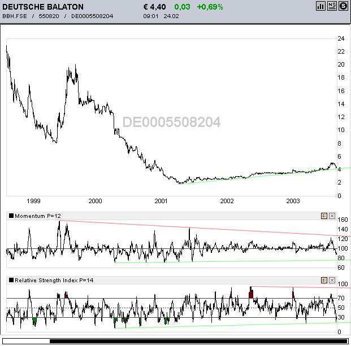This screenshot has width=351, height=346.
Task: Click the black legend square beside Momentum
Action: tap(11, 216)
